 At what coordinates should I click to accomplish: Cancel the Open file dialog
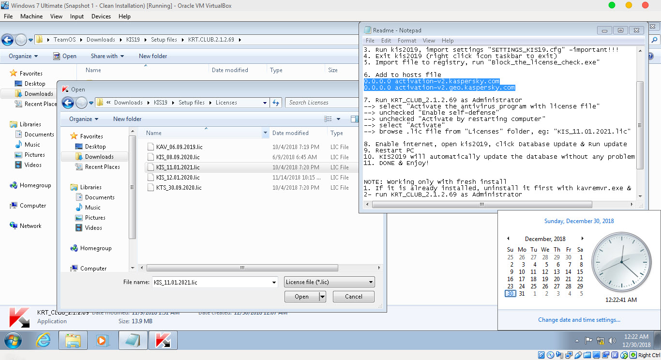point(354,297)
